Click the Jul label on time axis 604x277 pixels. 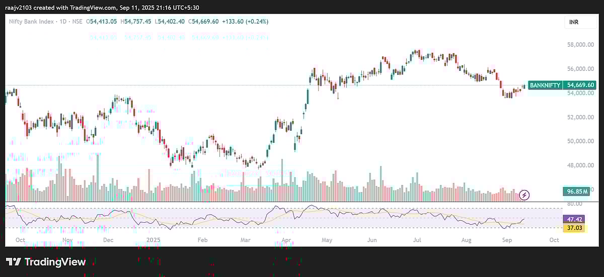click(x=418, y=240)
